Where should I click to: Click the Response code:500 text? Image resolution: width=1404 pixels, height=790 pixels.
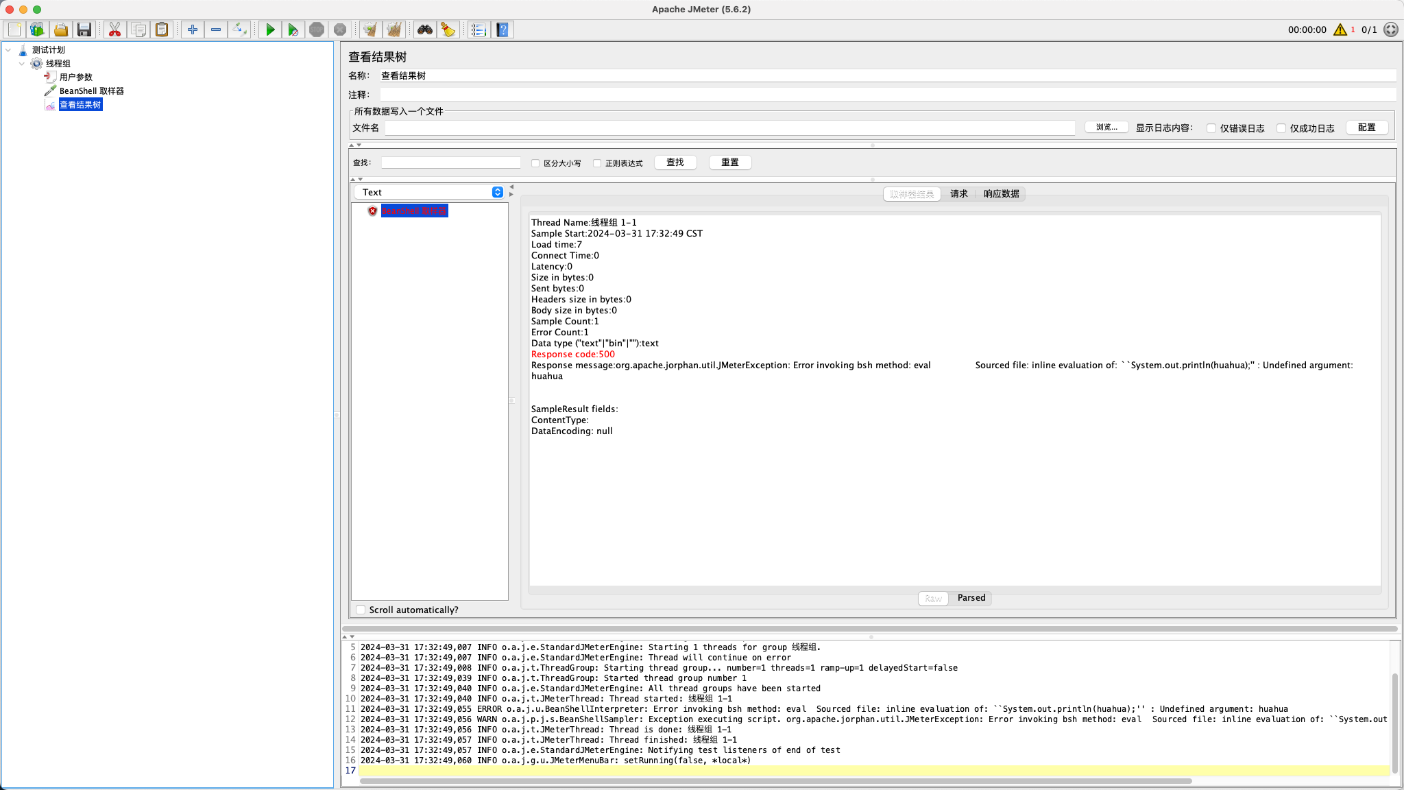point(573,355)
